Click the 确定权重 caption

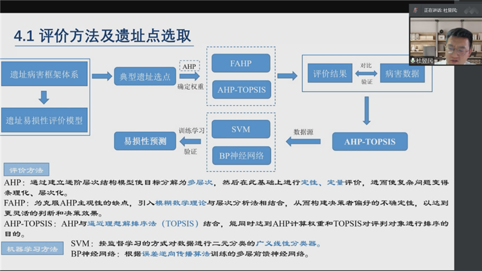(x=190, y=87)
